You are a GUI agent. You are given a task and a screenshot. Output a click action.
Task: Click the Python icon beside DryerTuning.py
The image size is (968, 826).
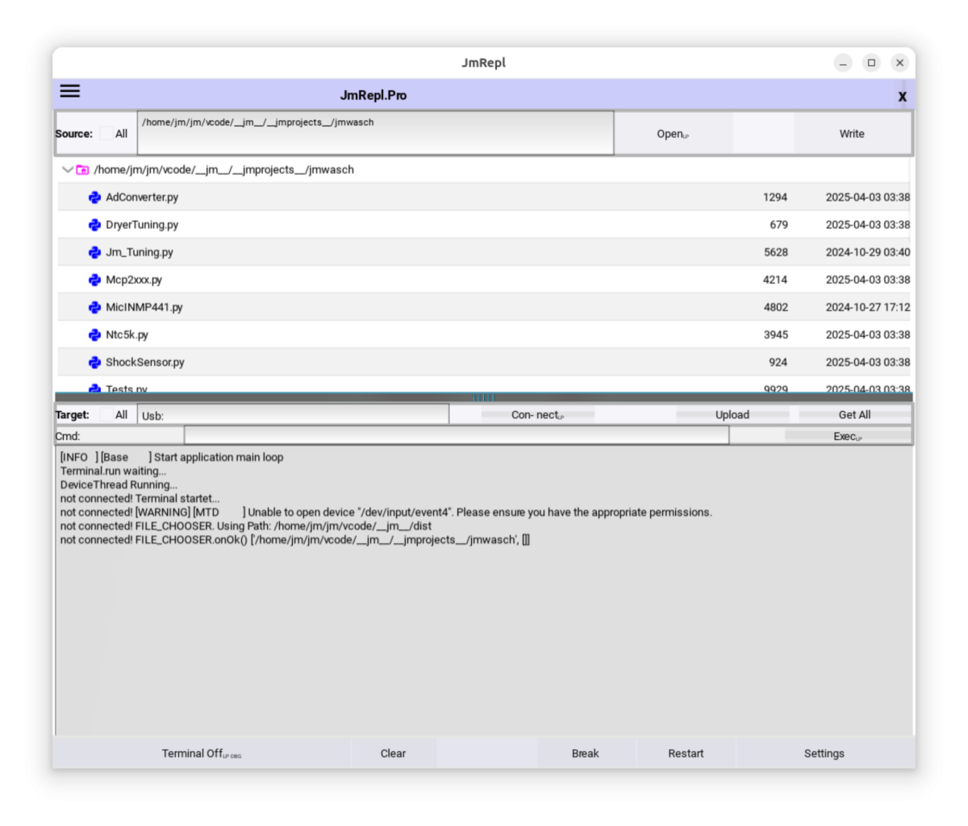[94, 225]
